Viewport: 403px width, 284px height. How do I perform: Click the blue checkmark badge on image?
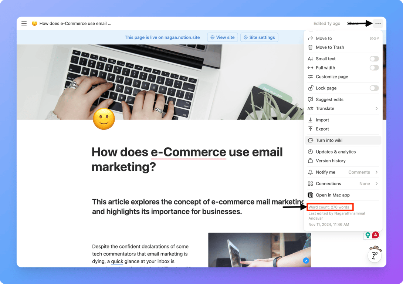pos(306,261)
